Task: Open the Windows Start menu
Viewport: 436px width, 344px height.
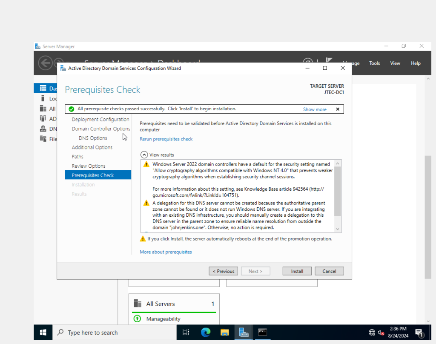Action: coord(43,333)
